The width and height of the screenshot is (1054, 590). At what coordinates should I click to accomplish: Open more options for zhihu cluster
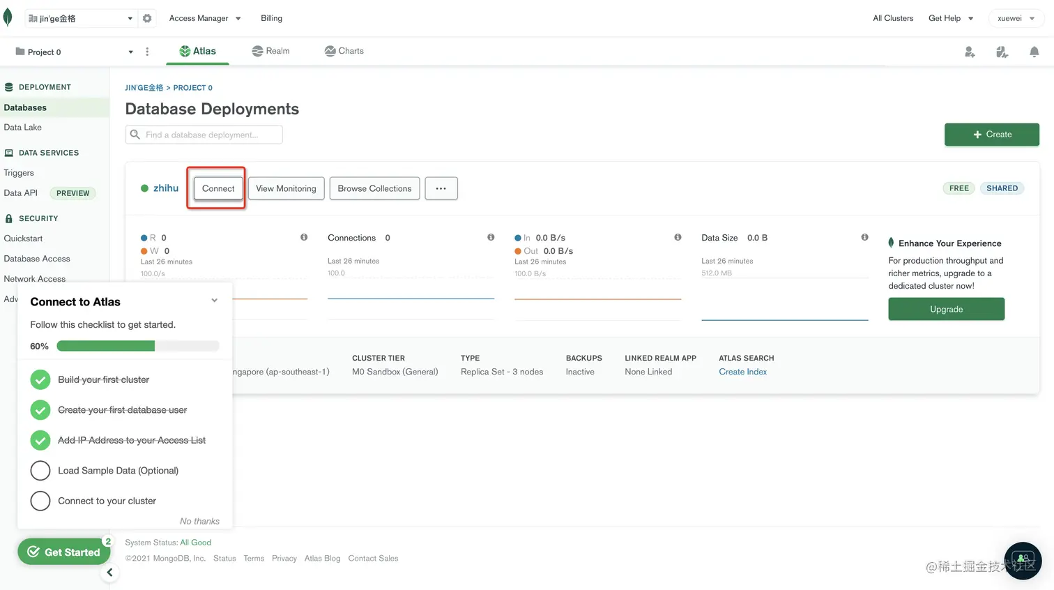tap(441, 188)
